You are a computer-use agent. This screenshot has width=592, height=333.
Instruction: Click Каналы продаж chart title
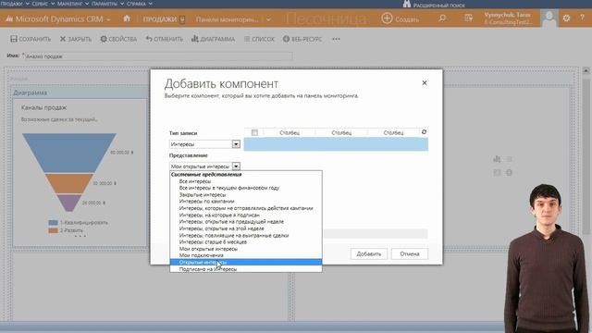pyautogui.click(x=43, y=107)
